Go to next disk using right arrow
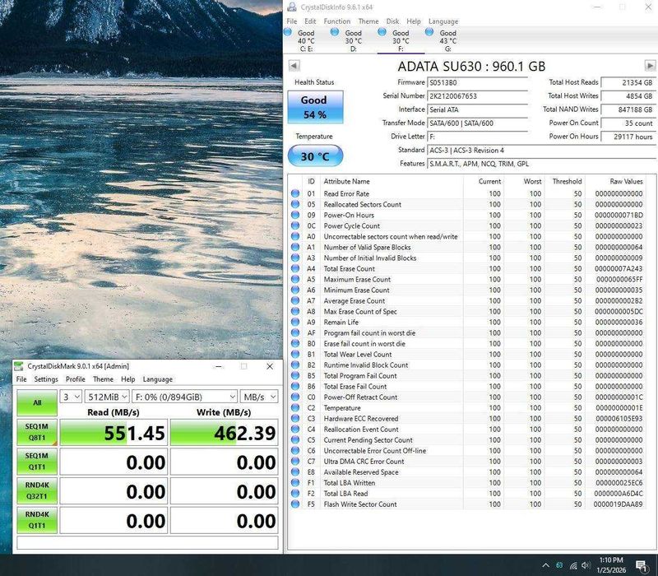Screen dimensions: 658x576 pos(650,66)
